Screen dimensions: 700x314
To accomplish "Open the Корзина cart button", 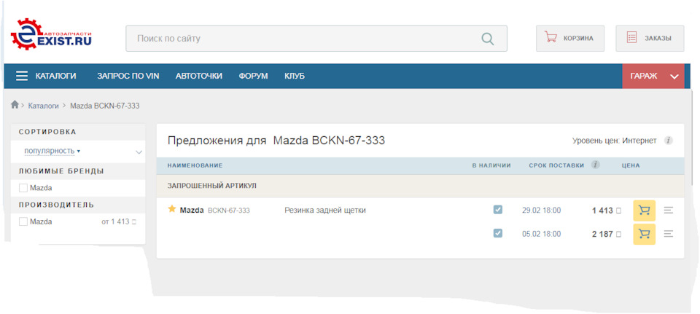I will [x=570, y=39].
